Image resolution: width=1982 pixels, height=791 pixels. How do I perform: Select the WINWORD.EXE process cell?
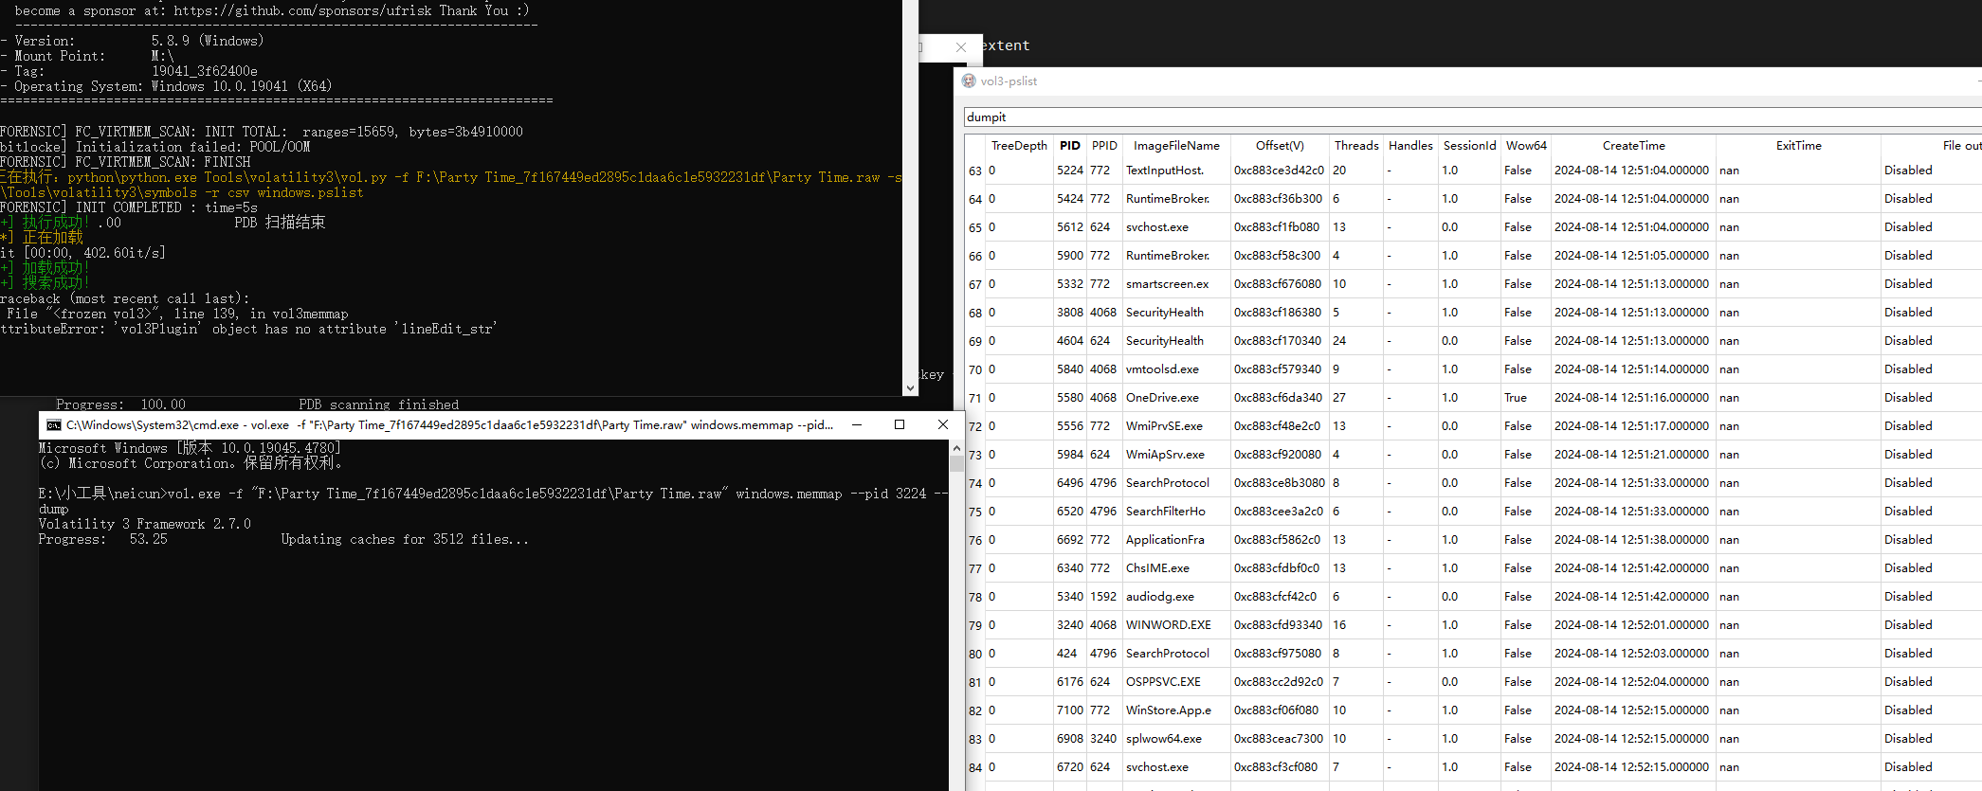pos(1176,625)
